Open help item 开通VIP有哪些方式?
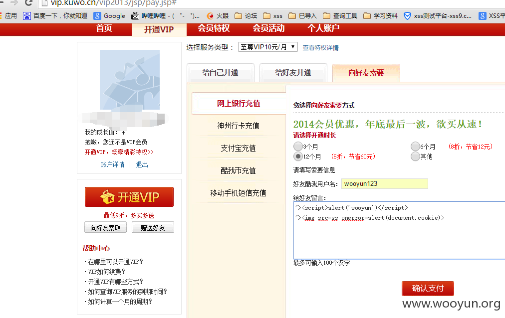 [115, 282]
